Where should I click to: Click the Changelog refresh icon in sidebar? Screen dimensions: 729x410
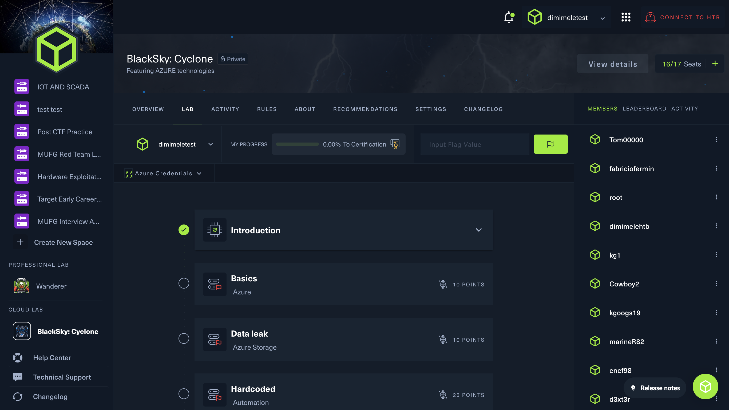(x=18, y=396)
